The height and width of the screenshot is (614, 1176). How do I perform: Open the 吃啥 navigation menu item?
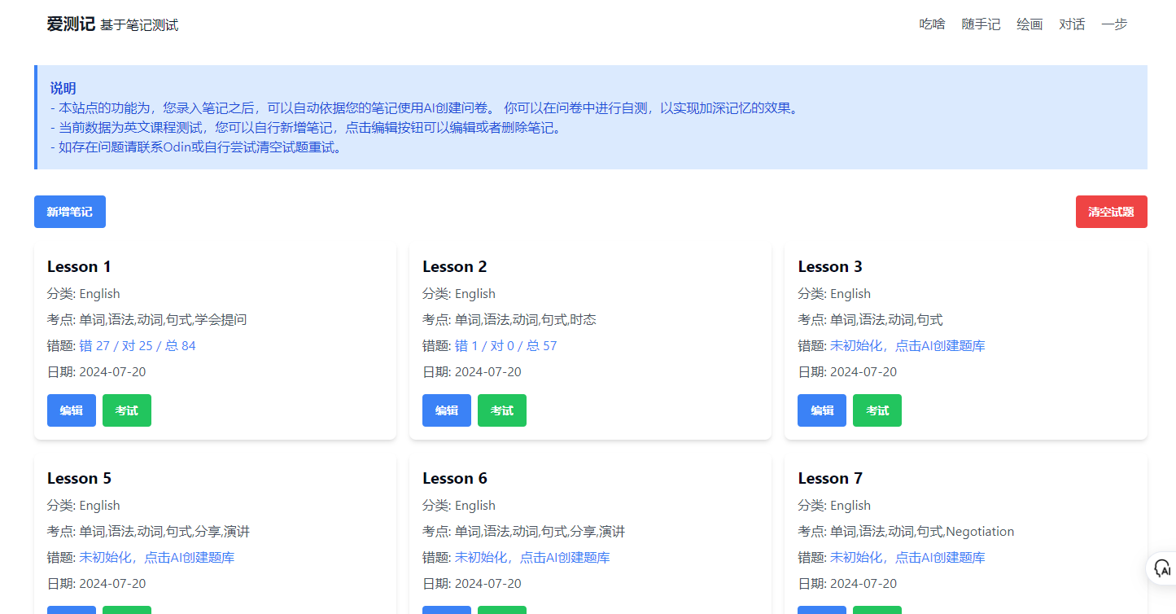point(932,24)
